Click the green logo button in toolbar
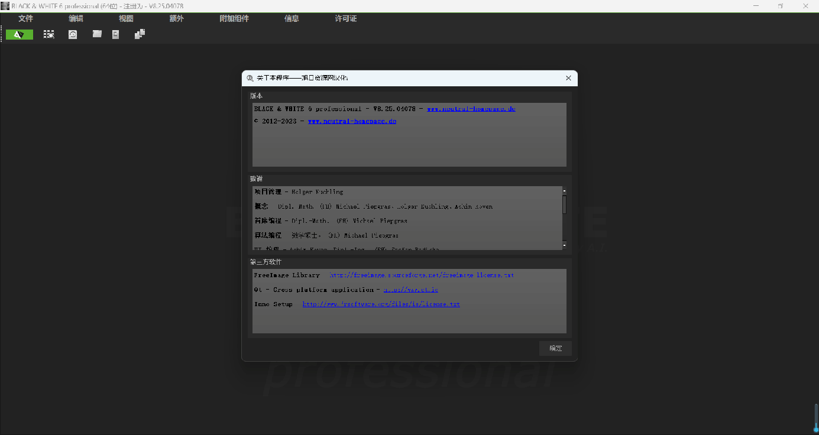 pyautogui.click(x=20, y=35)
